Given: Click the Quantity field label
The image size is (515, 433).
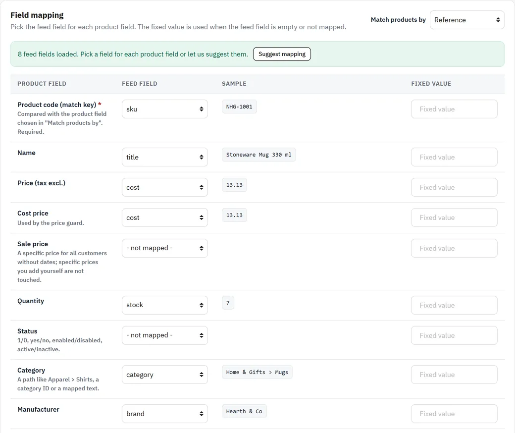Looking at the screenshot, I should (31, 301).
